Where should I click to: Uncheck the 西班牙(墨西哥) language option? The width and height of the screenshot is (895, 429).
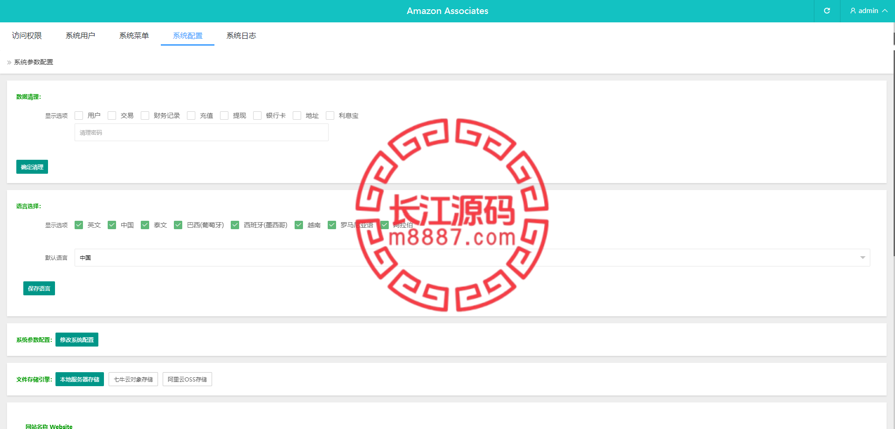coord(235,225)
